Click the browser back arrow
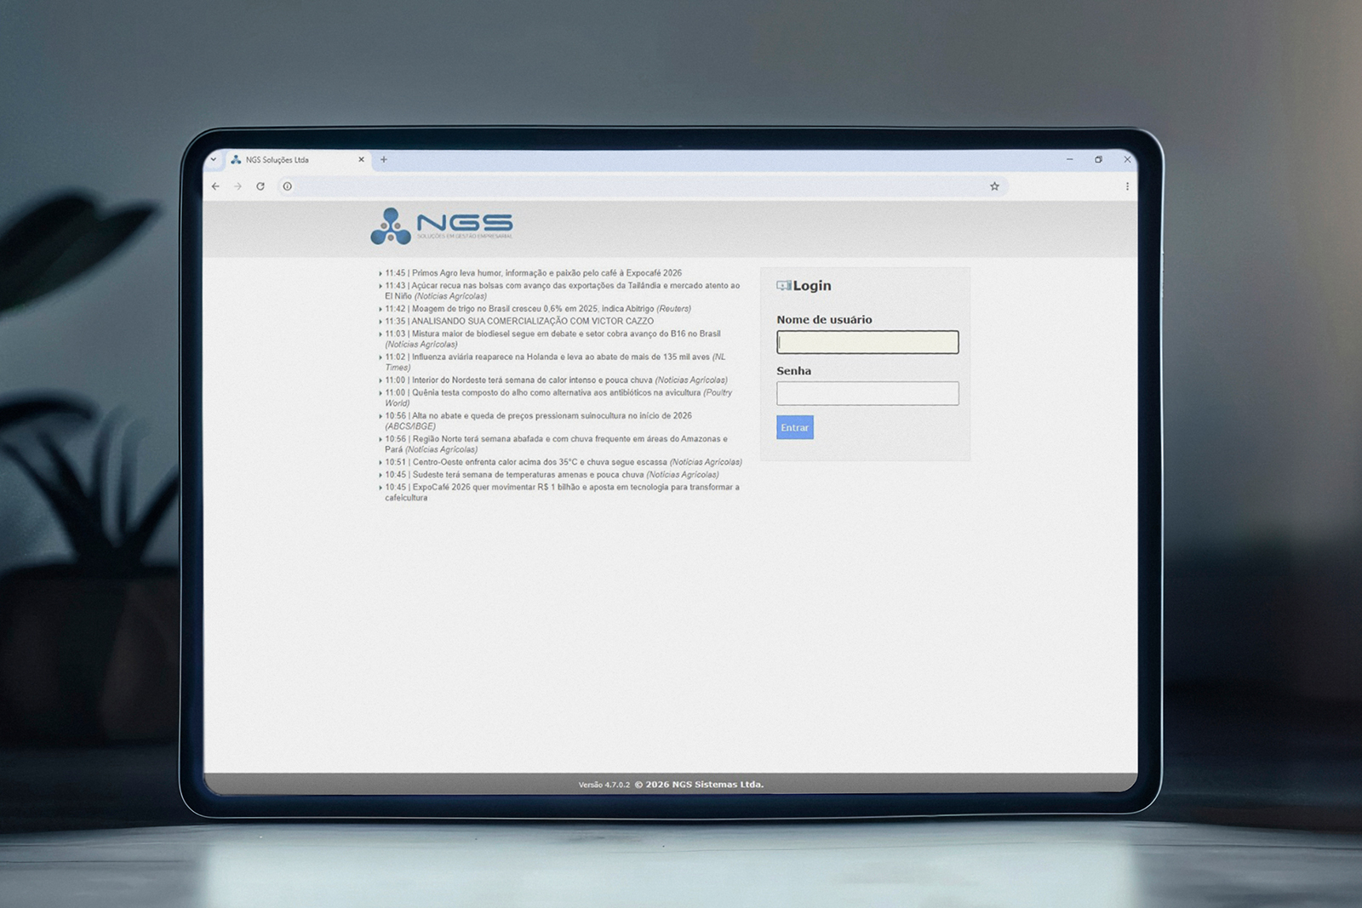The height and width of the screenshot is (908, 1362). (x=215, y=186)
